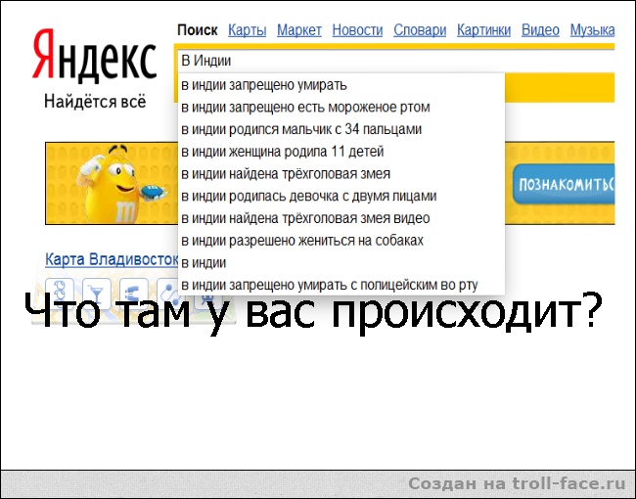Click the yellow M&M's character banner
636x499 pixels.
click(x=112, y=183)
